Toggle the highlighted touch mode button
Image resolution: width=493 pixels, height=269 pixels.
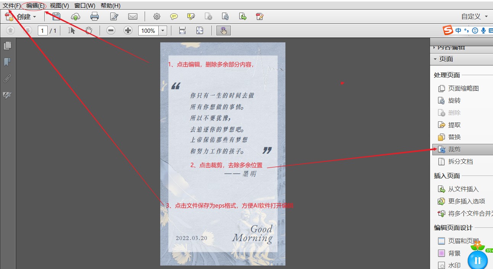coord(223,31)
